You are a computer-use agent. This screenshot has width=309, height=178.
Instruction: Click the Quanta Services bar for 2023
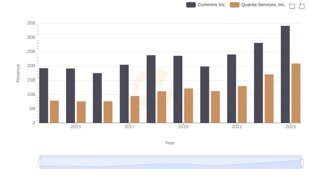(296, 93)
